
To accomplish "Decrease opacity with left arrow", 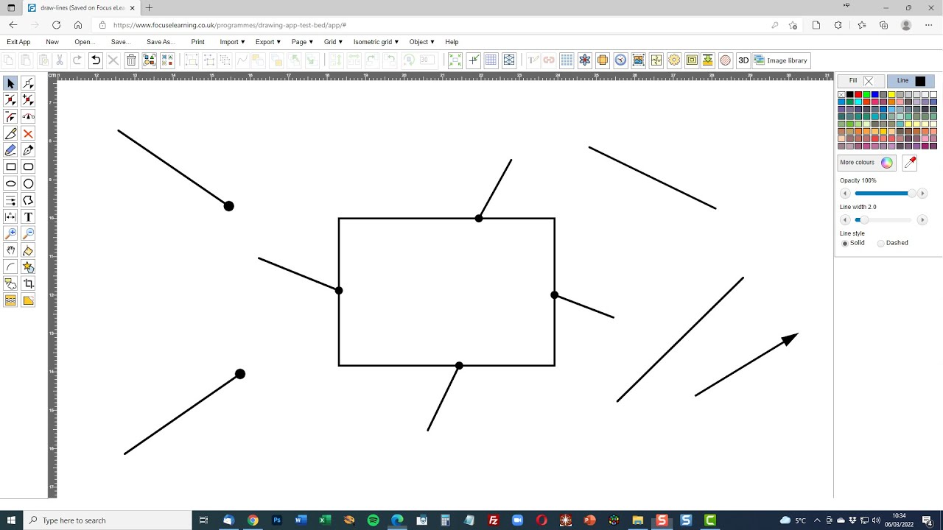I will (845, 194).
